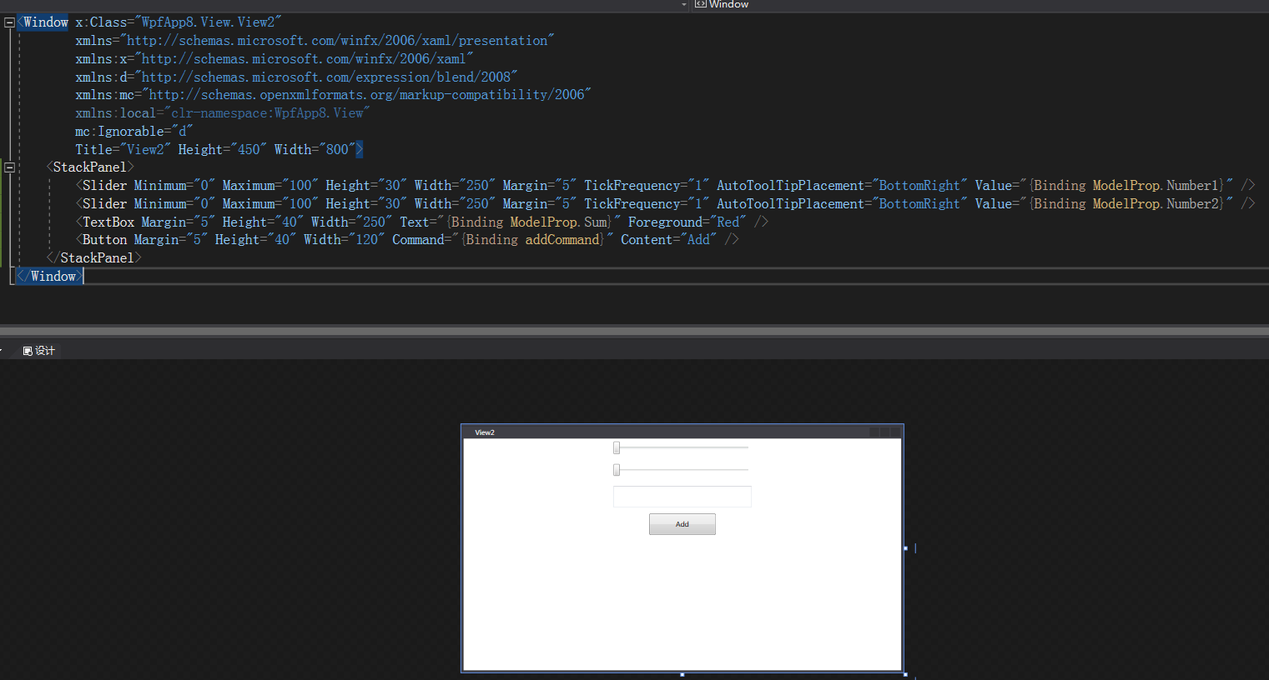Click the opening StackPanel tag
The width and height of the screenshot is (1269, 680).
[x=90, y=167]
